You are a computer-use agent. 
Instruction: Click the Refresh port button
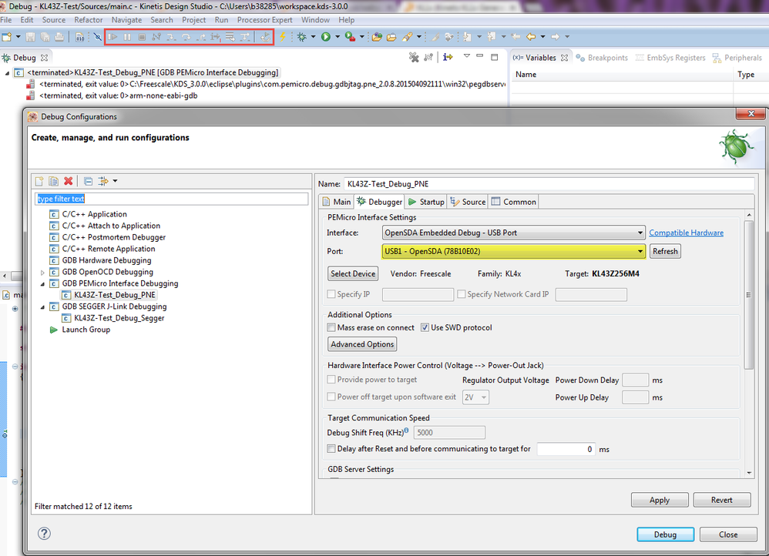(665, 251)
